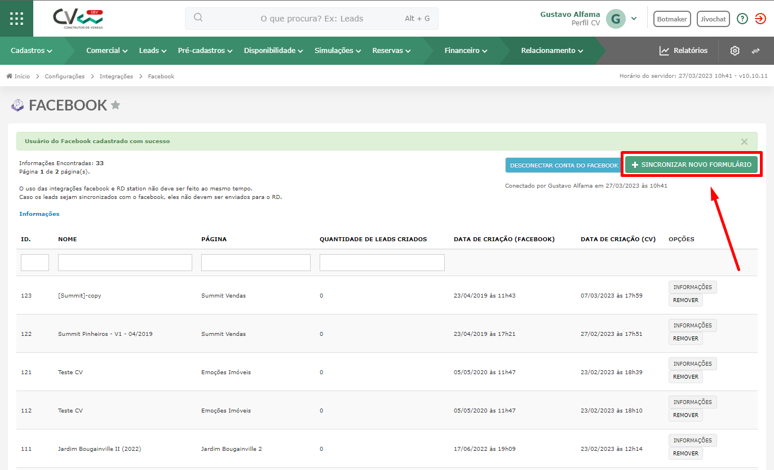
Task: Open the Simulações menu
Action: pos(338,51)
